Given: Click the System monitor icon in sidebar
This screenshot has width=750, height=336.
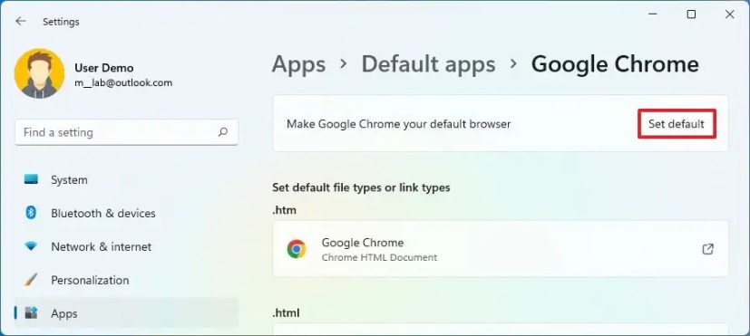Looking at the screenshot, I should pyautogui.click(x=31, y=179).
